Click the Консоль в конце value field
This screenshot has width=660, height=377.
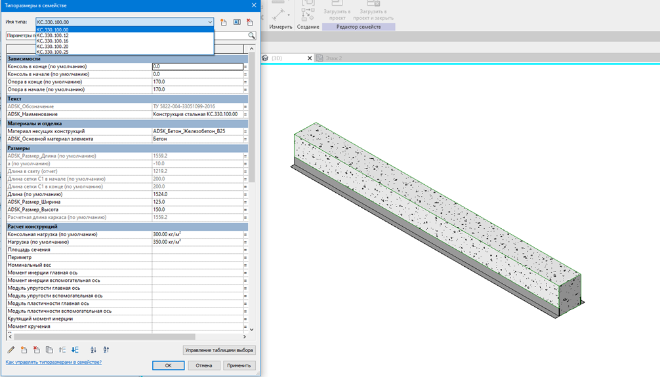tap(197, 66)
